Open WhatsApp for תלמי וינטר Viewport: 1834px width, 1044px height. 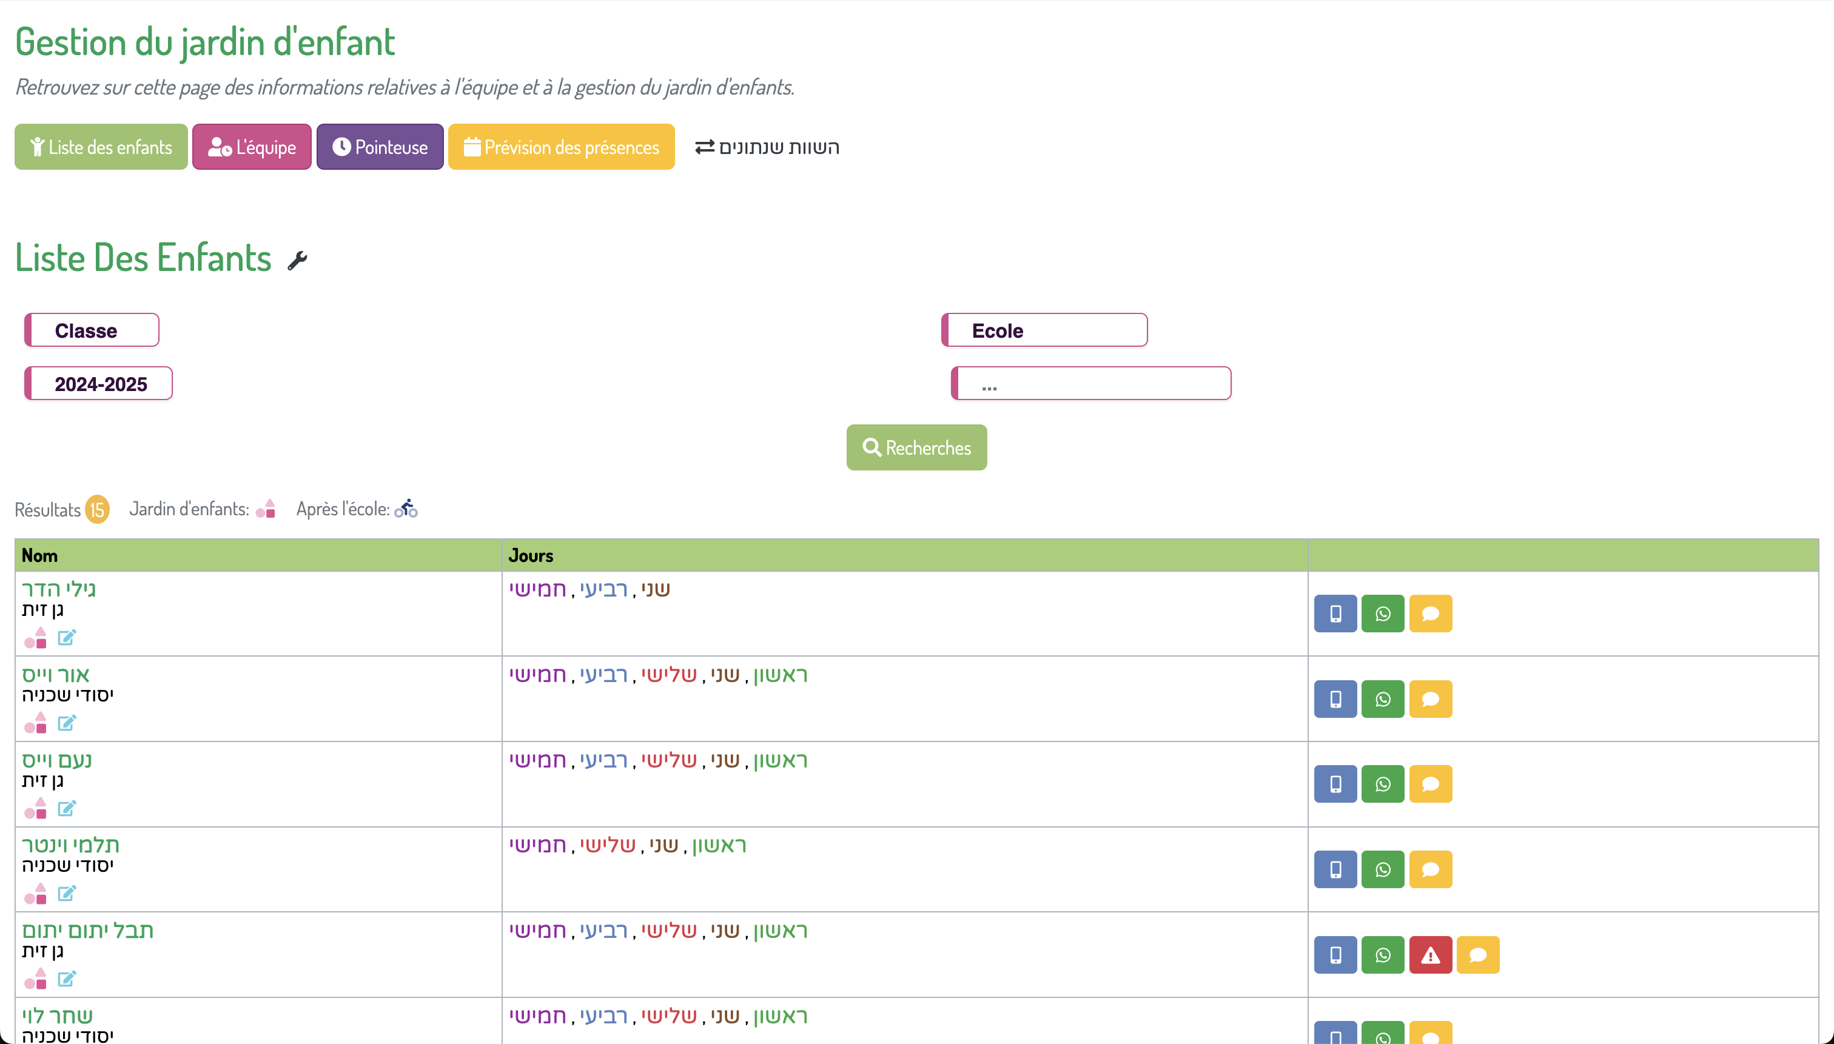(1382, 870)
